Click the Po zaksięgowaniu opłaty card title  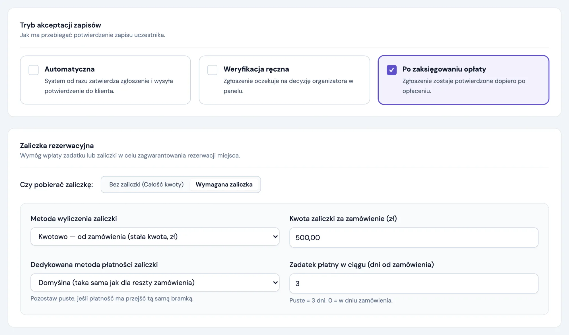(x=444, y=69)
